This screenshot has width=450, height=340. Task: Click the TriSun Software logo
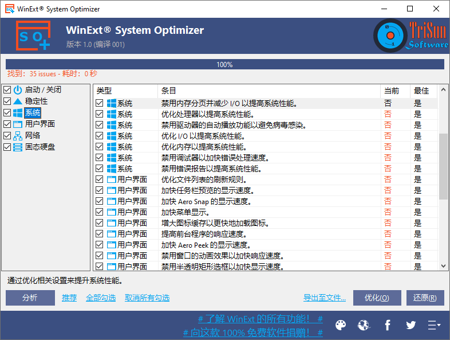click(411, 36)
